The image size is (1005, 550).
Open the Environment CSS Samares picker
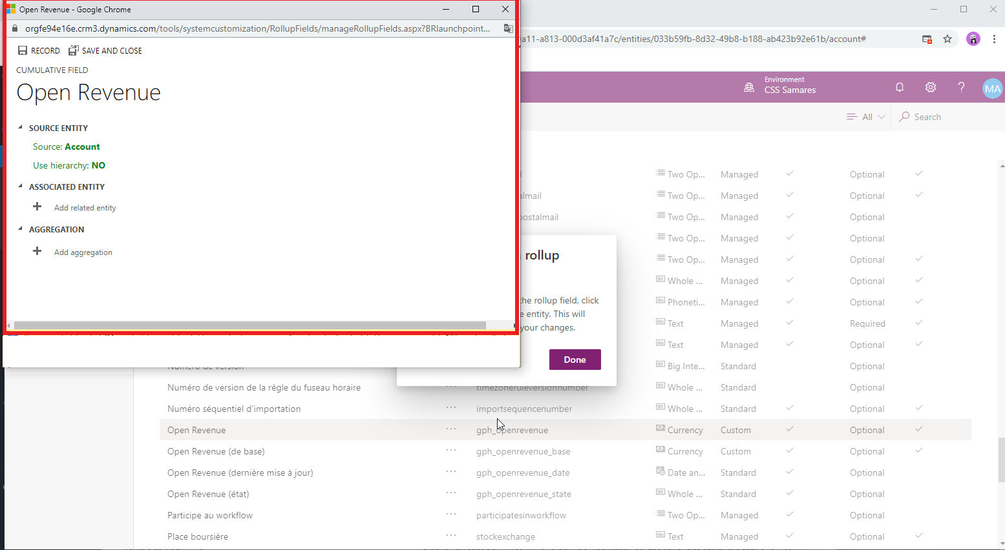tap(780, 85)
